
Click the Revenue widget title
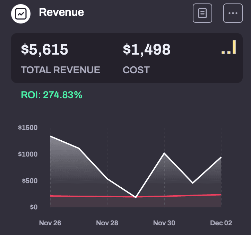(61, 12)
